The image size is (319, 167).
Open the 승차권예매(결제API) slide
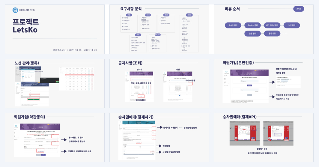pos(264,138)
